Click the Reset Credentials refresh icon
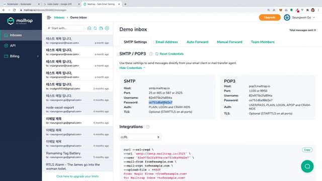 [x=157, y=54]
